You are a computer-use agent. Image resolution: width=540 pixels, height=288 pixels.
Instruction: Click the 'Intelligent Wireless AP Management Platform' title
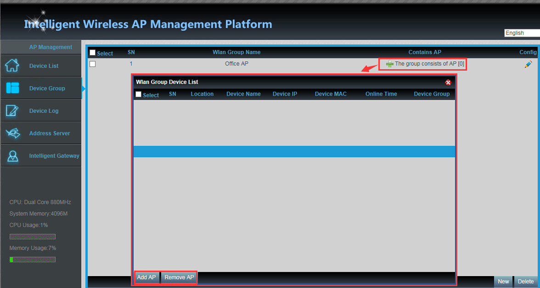point(148,24)
